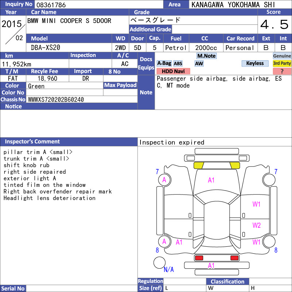Click the year 2015 value
The height and width of the screenshot is (292, 292).
tap(12, 24)
